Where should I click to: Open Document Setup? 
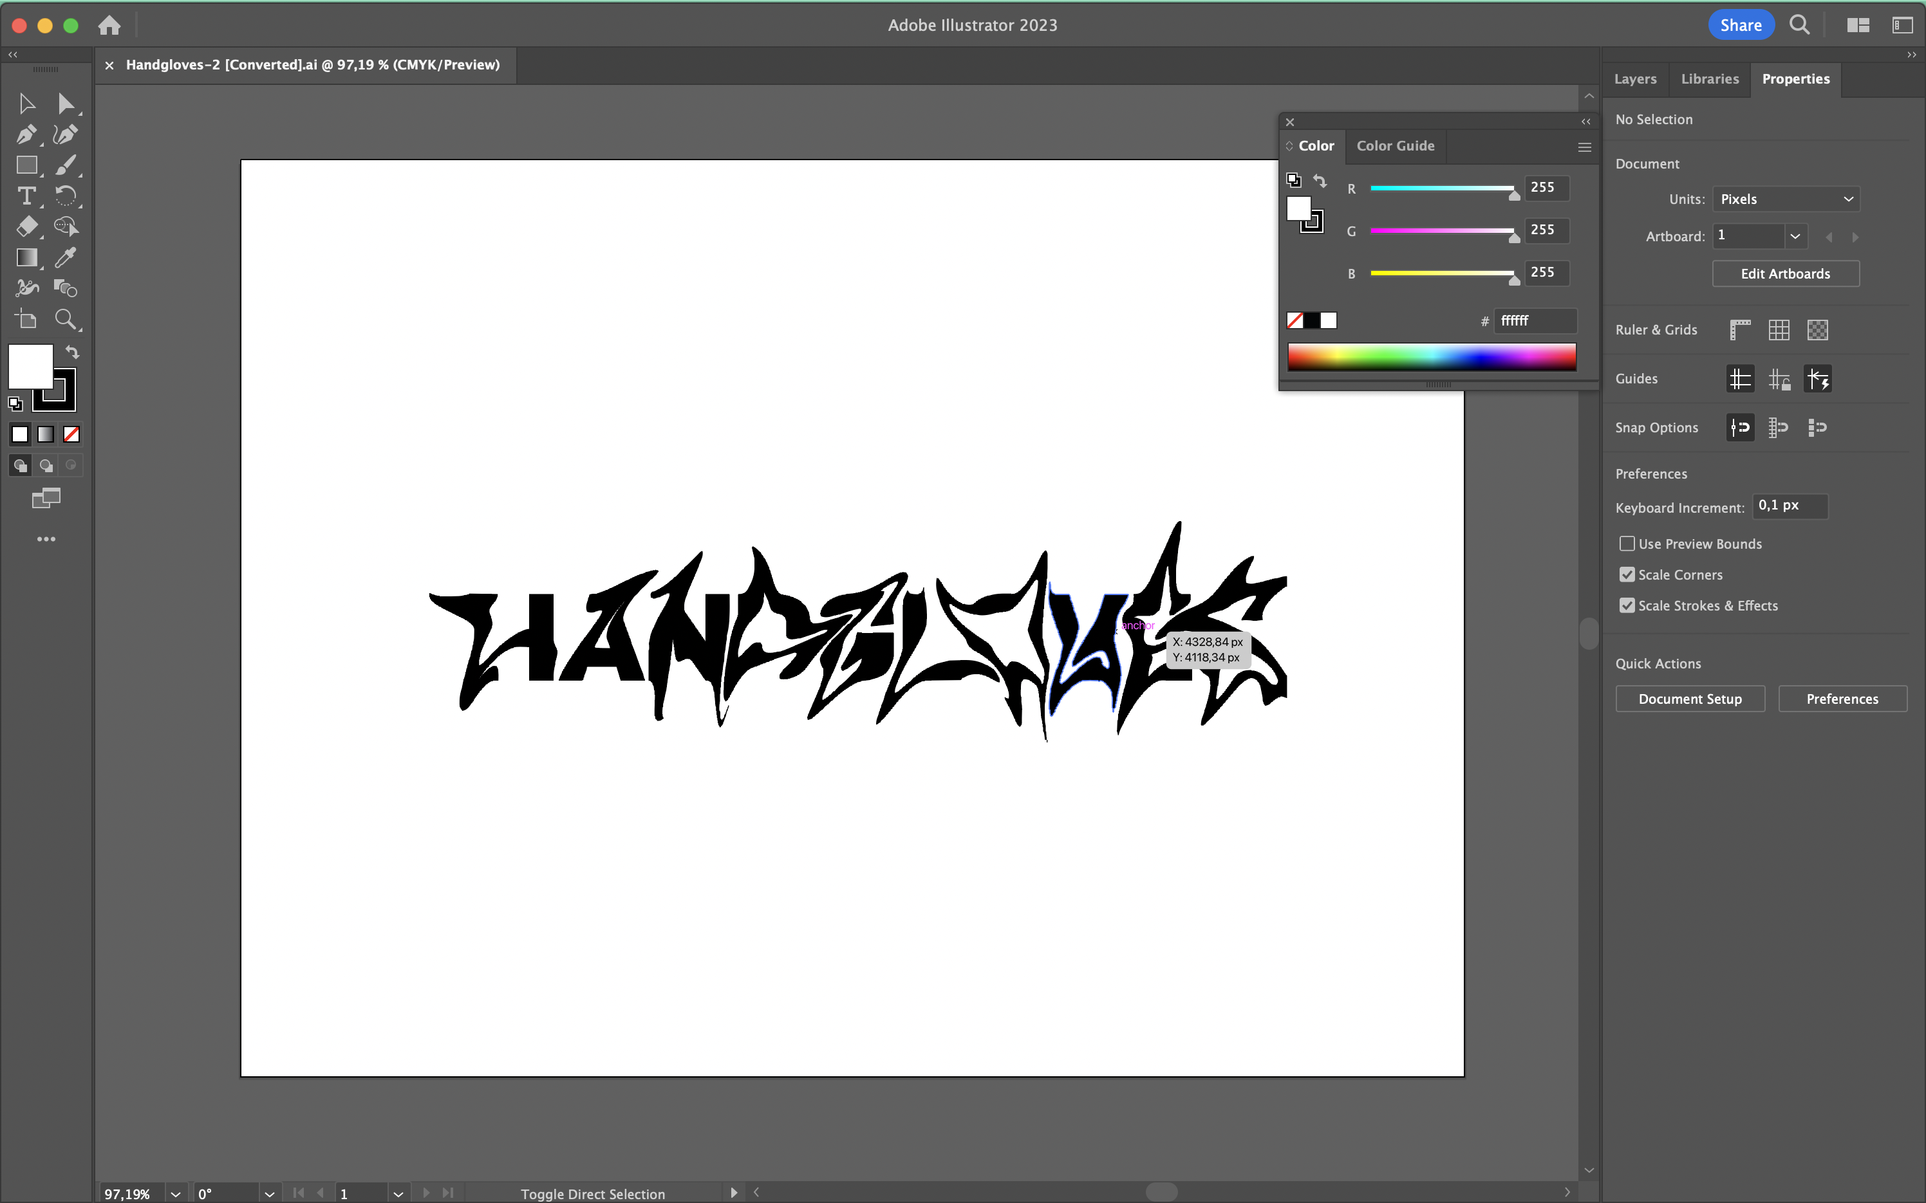point(1689,699)
